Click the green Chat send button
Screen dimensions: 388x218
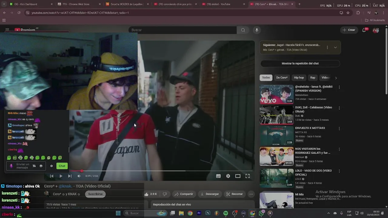[x=62, y=166]
